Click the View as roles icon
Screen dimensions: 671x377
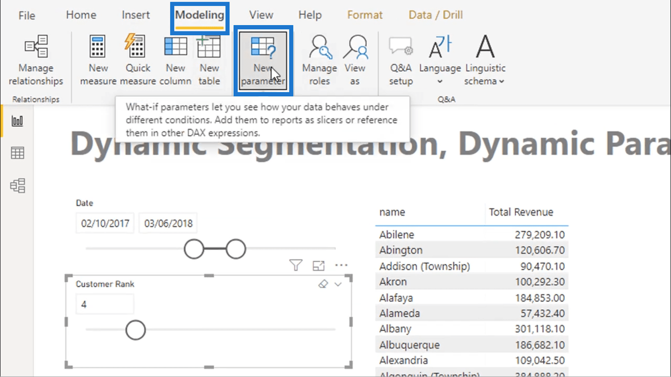click(x=355, y=61)
